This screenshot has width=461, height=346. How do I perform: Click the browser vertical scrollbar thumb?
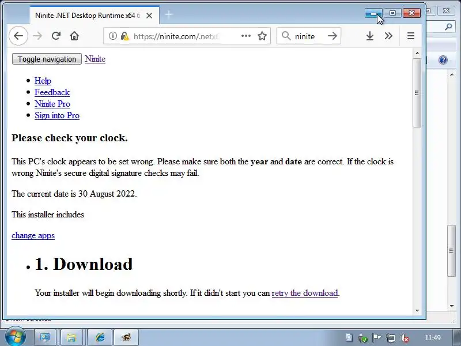pos(417,93)
